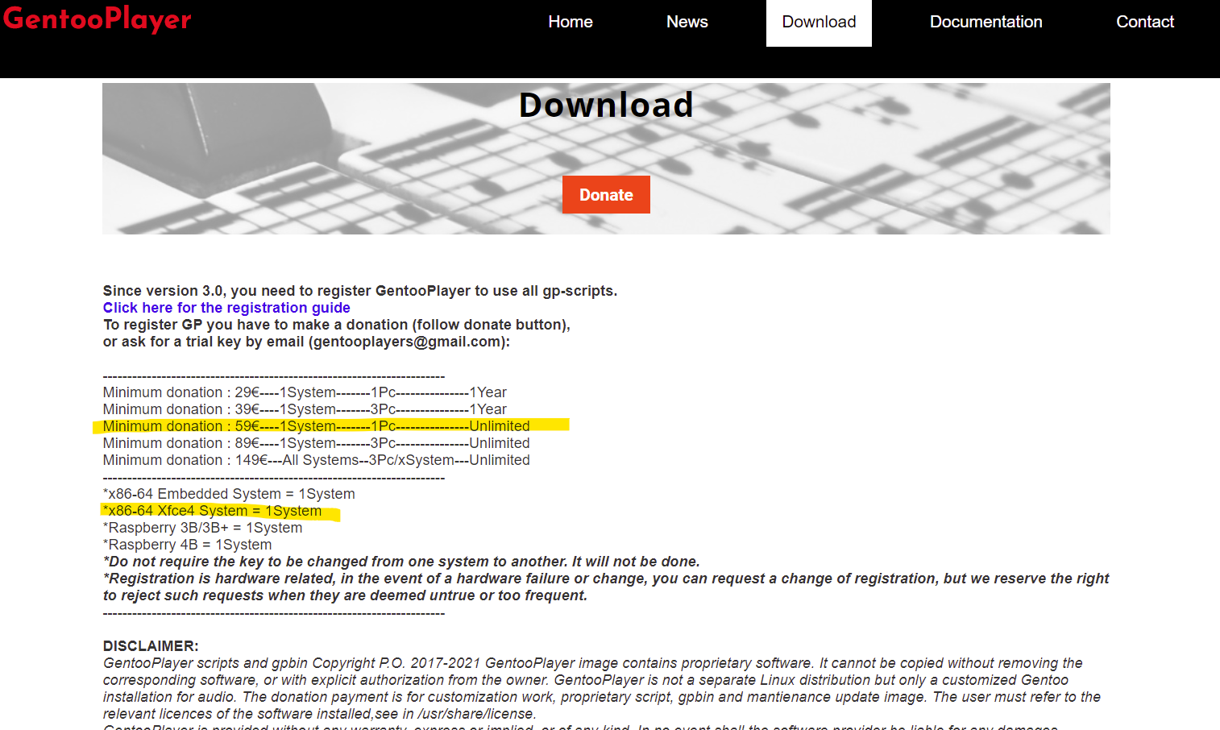Click the orange Donate button
Image resolution: width=1220 pixels, height=730 pixels.
pos(606,195)
